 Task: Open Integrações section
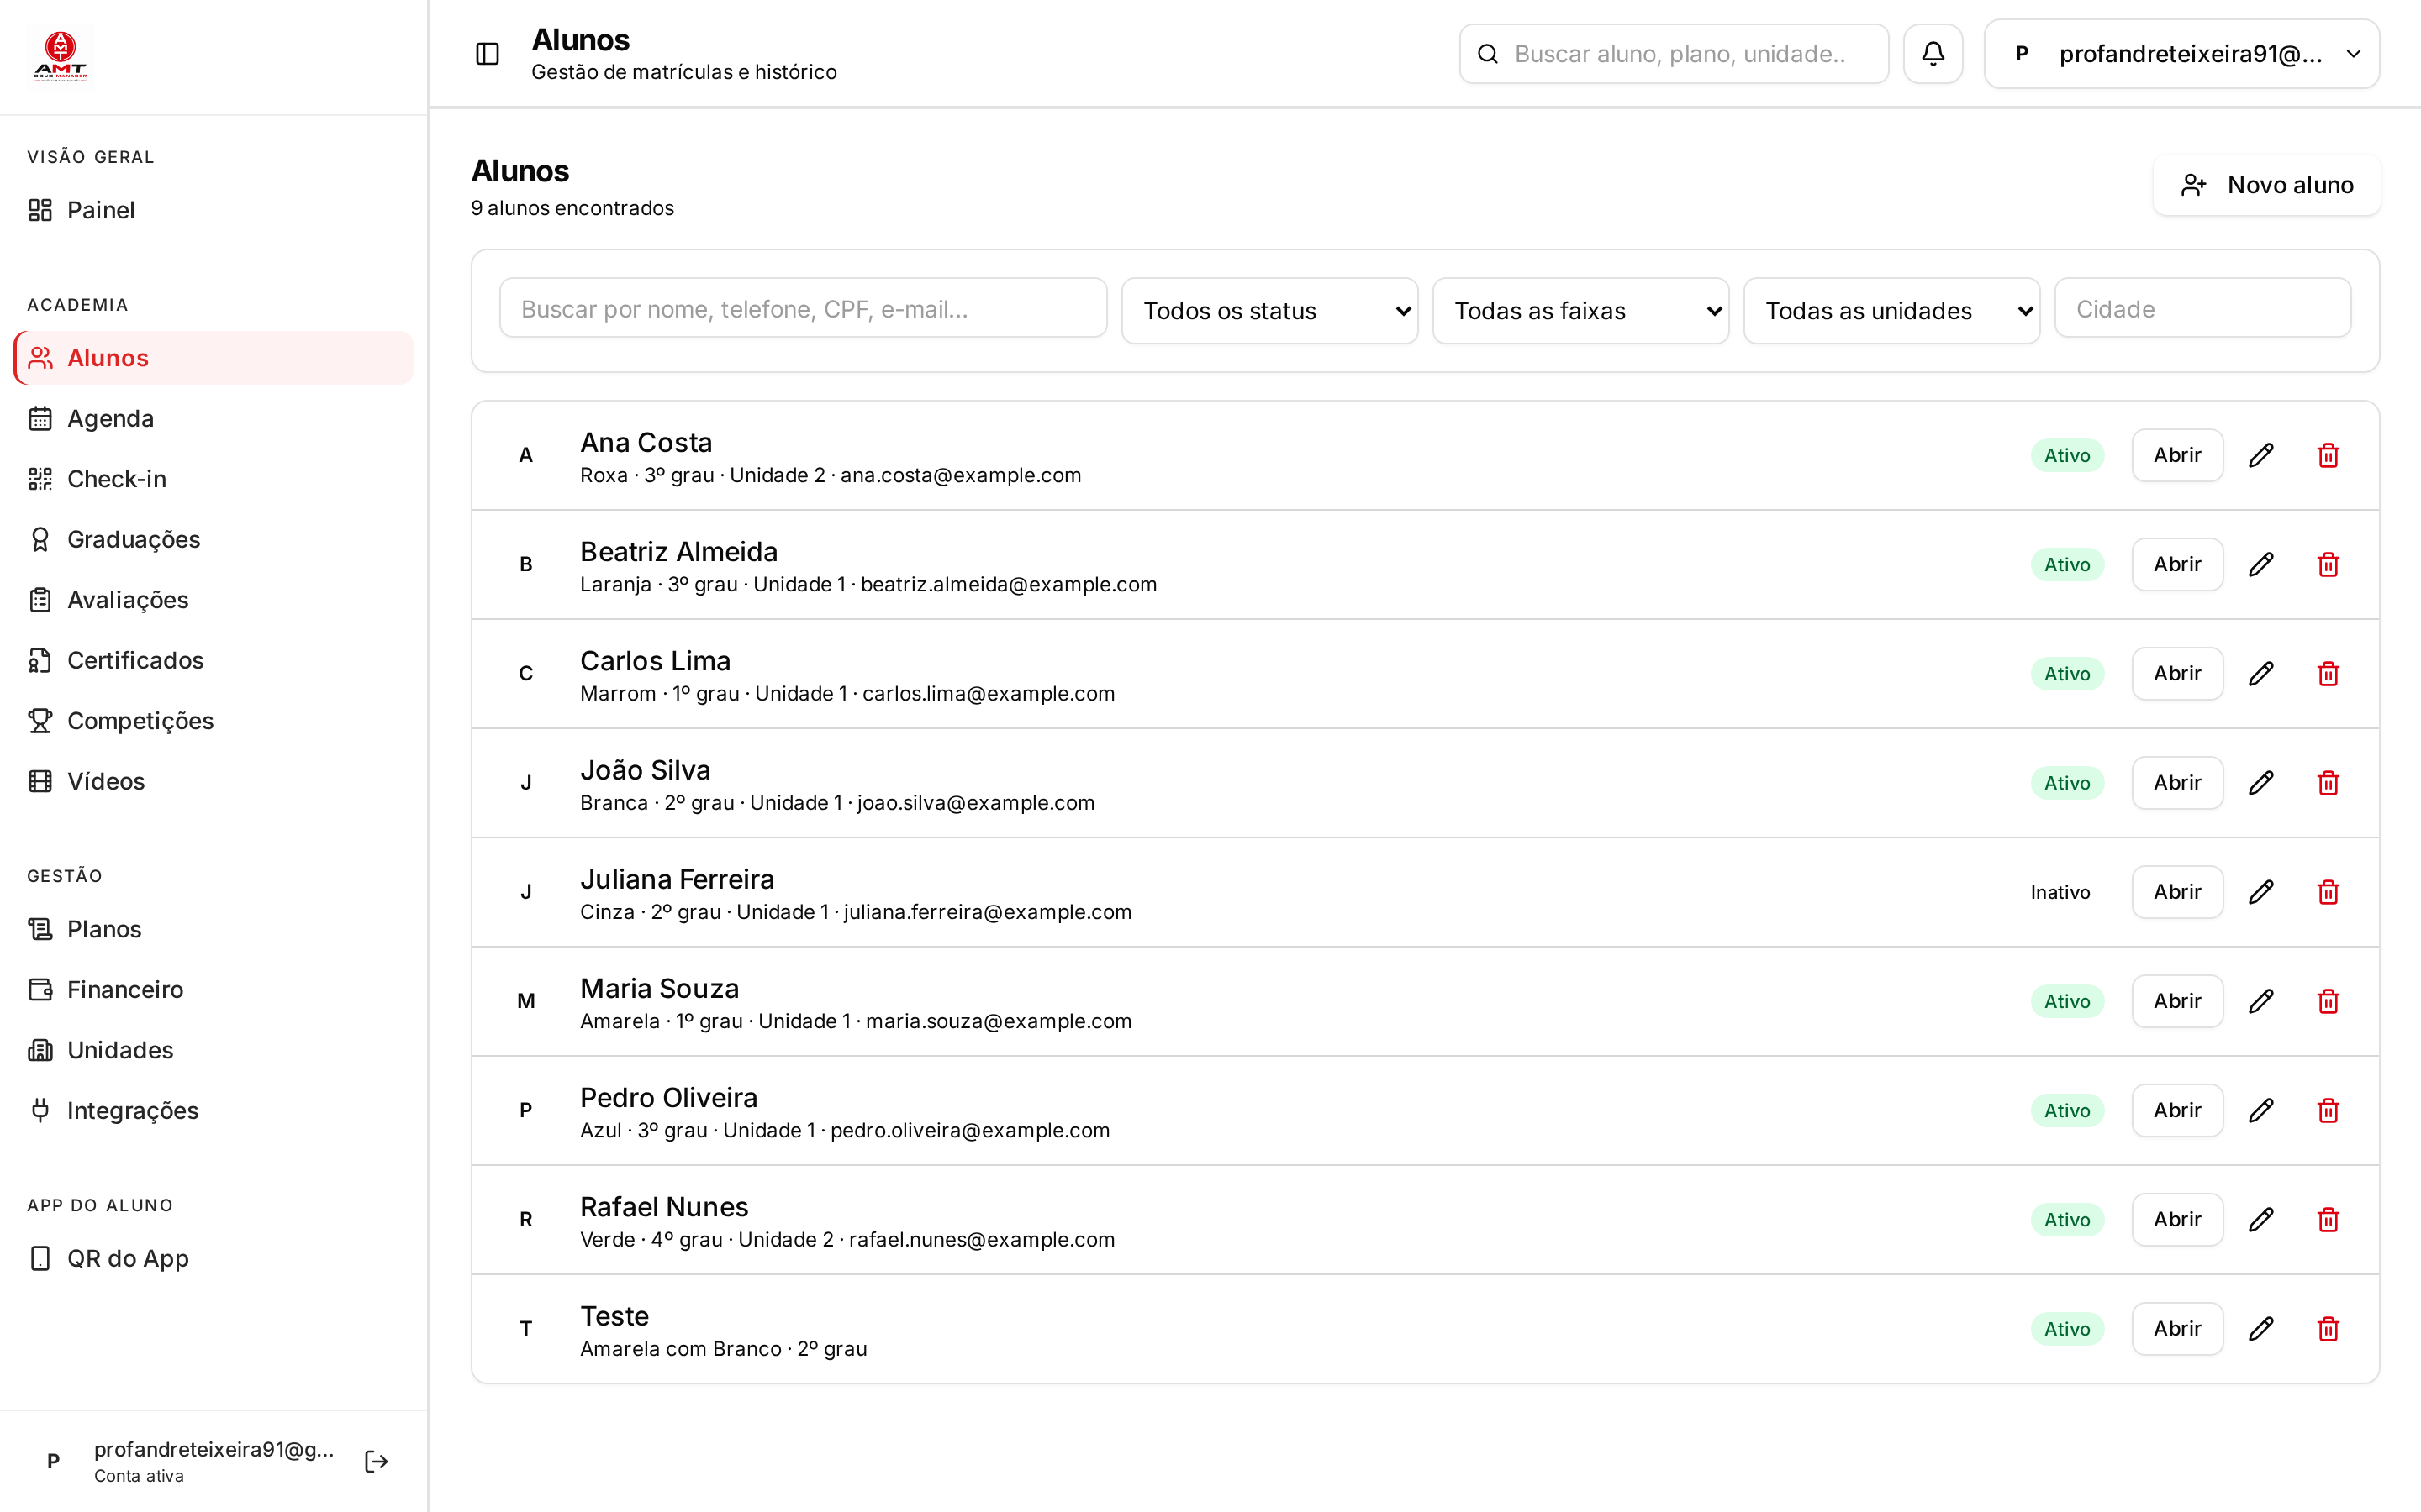point(213,1110)
